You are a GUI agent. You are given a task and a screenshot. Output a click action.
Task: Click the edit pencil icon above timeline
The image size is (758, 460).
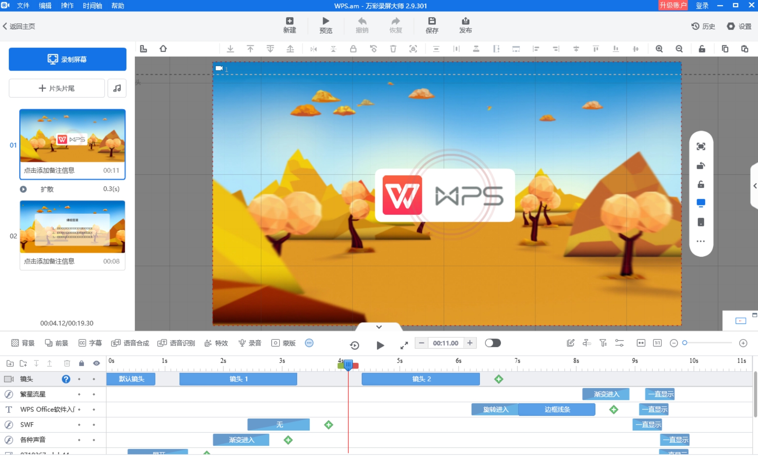570,343
